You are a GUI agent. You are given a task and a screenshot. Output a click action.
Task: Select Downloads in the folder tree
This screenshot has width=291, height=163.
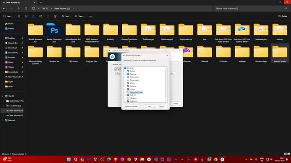point(134,80)
